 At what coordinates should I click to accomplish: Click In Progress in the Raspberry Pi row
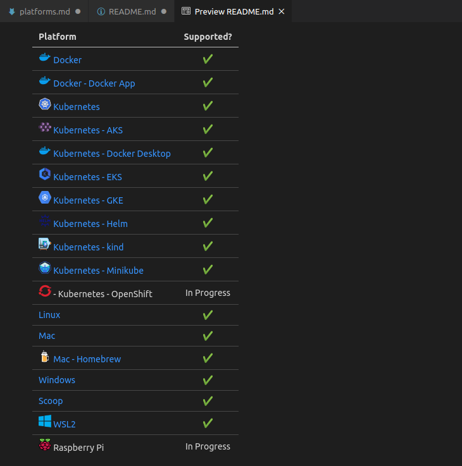(208, 446)
